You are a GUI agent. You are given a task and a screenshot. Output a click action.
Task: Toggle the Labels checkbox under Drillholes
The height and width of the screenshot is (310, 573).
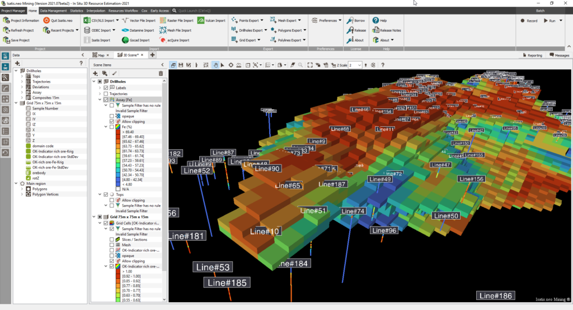[106, 88]
